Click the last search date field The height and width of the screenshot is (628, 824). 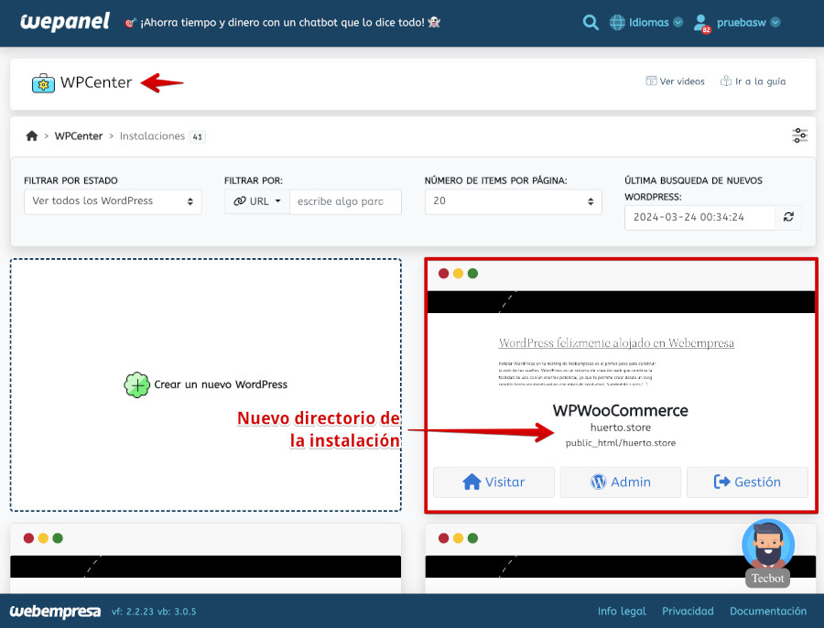(x=699, y=218)
